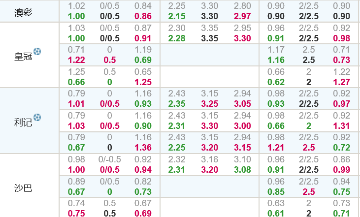
Task: Select the grey 0.84 initial odds
Action: tap(143, 6)
